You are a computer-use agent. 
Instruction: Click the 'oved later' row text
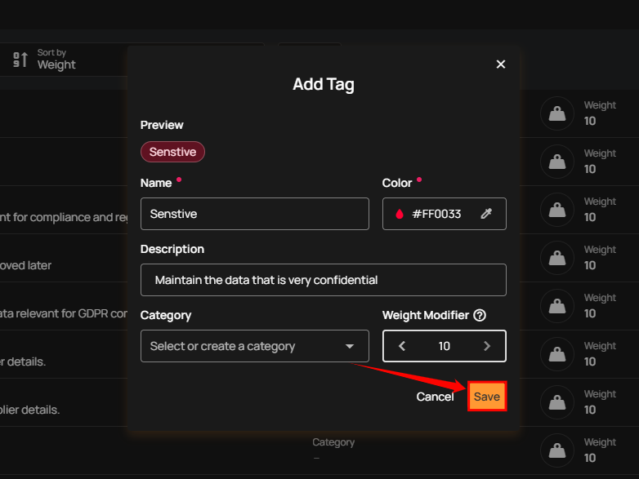25,265
